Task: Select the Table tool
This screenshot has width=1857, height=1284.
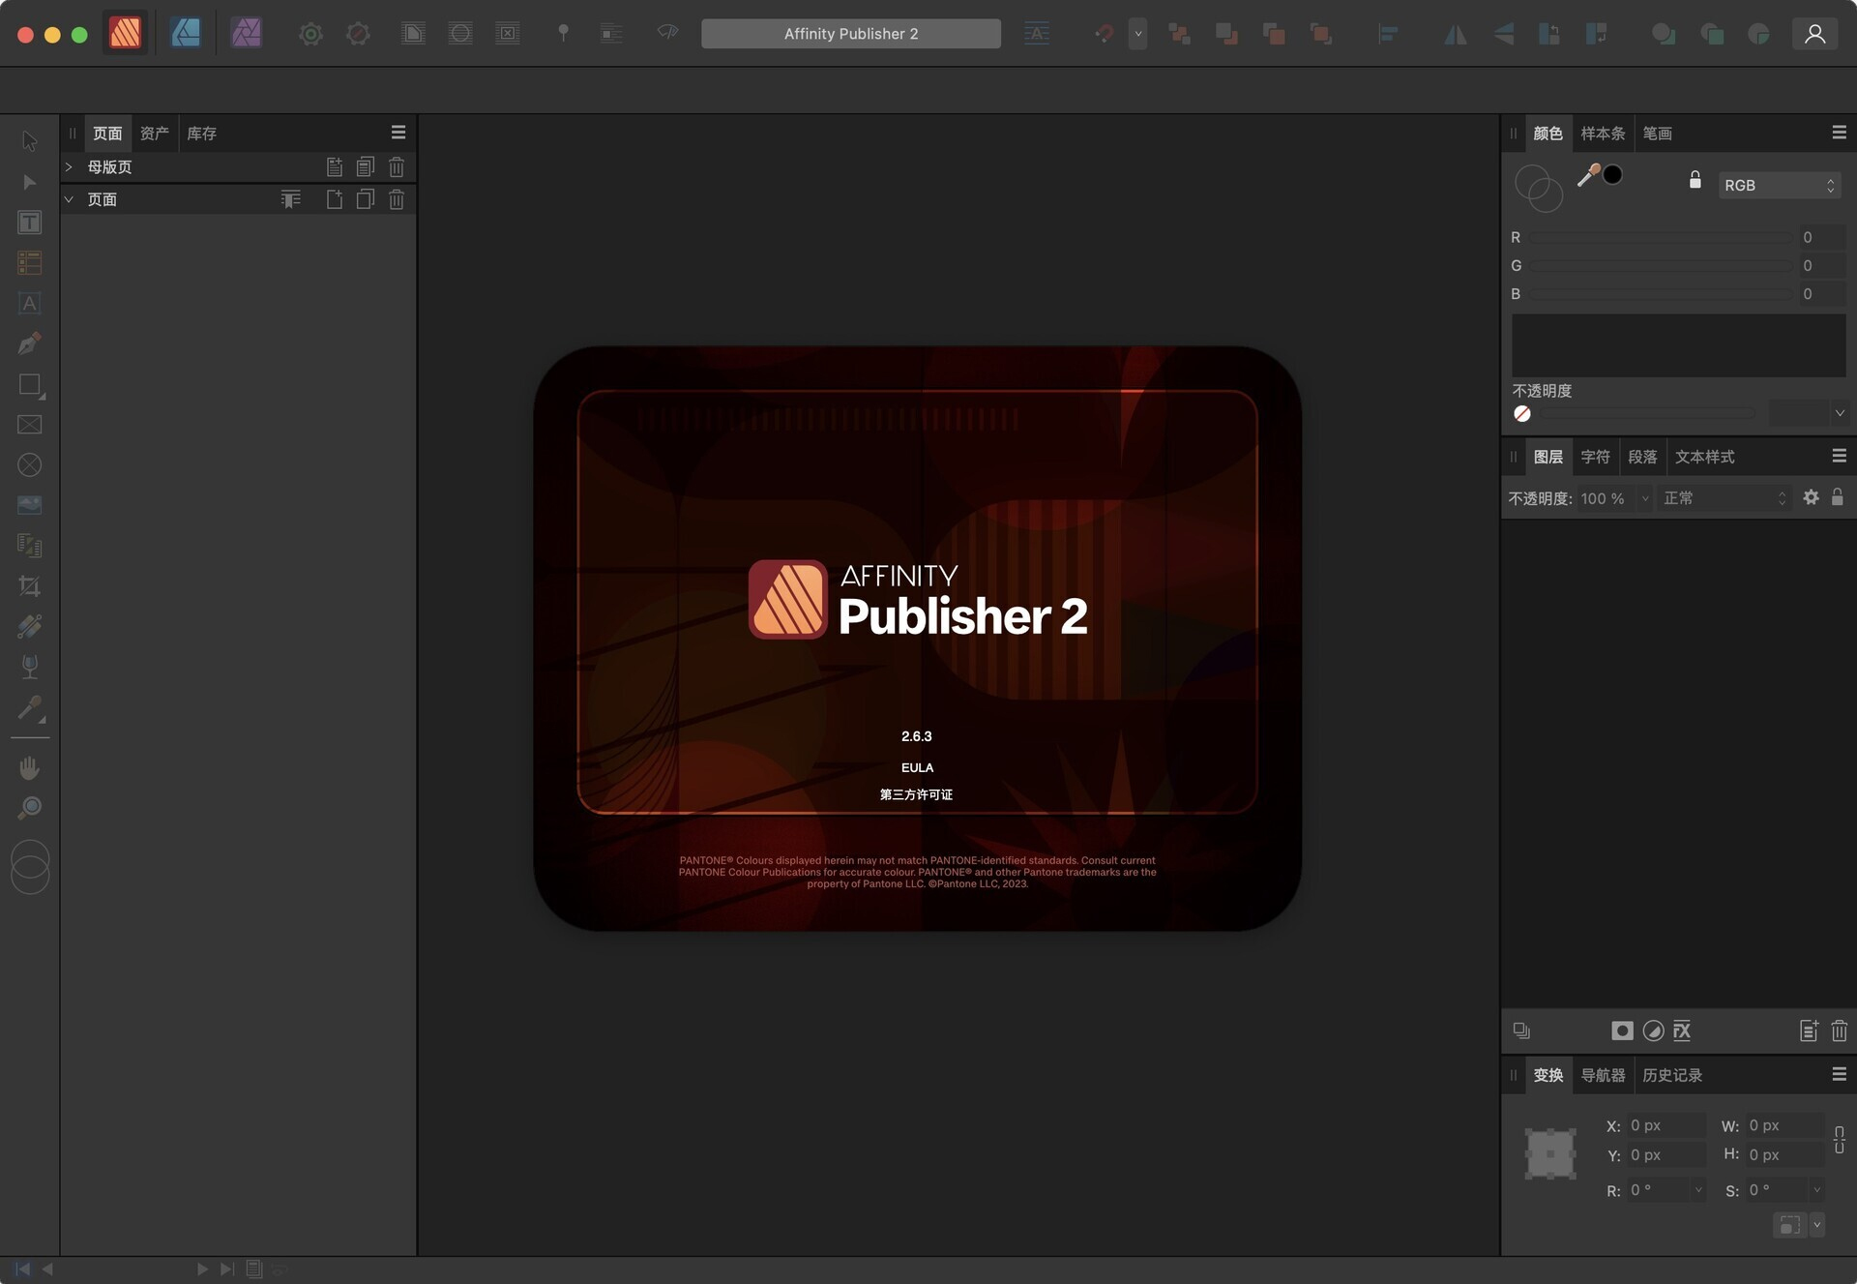Action: pyautogui.click(x=30, y=262)
